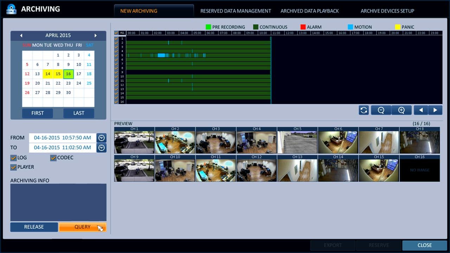Toggle the channel 16 timeline checkbox
Viewport: 450px width, 253px height.
[x=116, y=102]
